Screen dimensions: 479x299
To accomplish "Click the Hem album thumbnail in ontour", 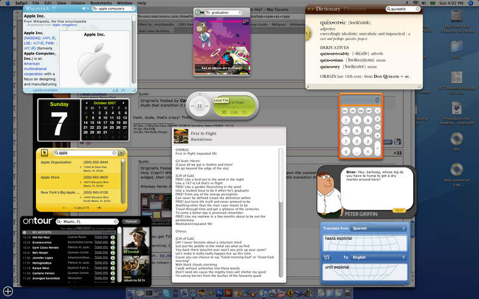I will coord(137,269).
